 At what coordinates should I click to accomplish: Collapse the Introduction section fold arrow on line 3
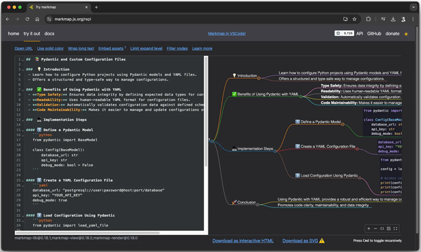tap(23, 70)
